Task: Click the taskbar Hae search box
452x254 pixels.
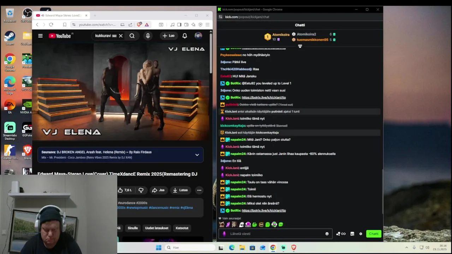Action: point(190,247)
